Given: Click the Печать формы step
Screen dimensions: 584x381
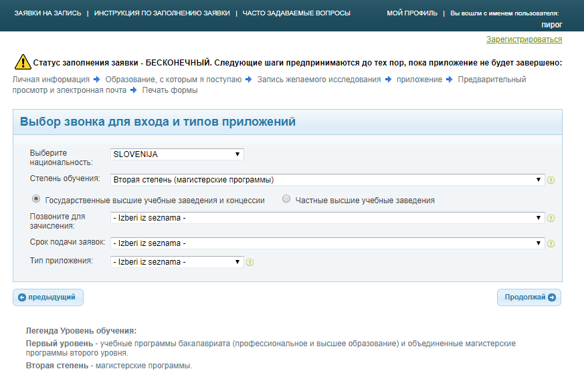Looking at the screenshot, I should point(170,90).
